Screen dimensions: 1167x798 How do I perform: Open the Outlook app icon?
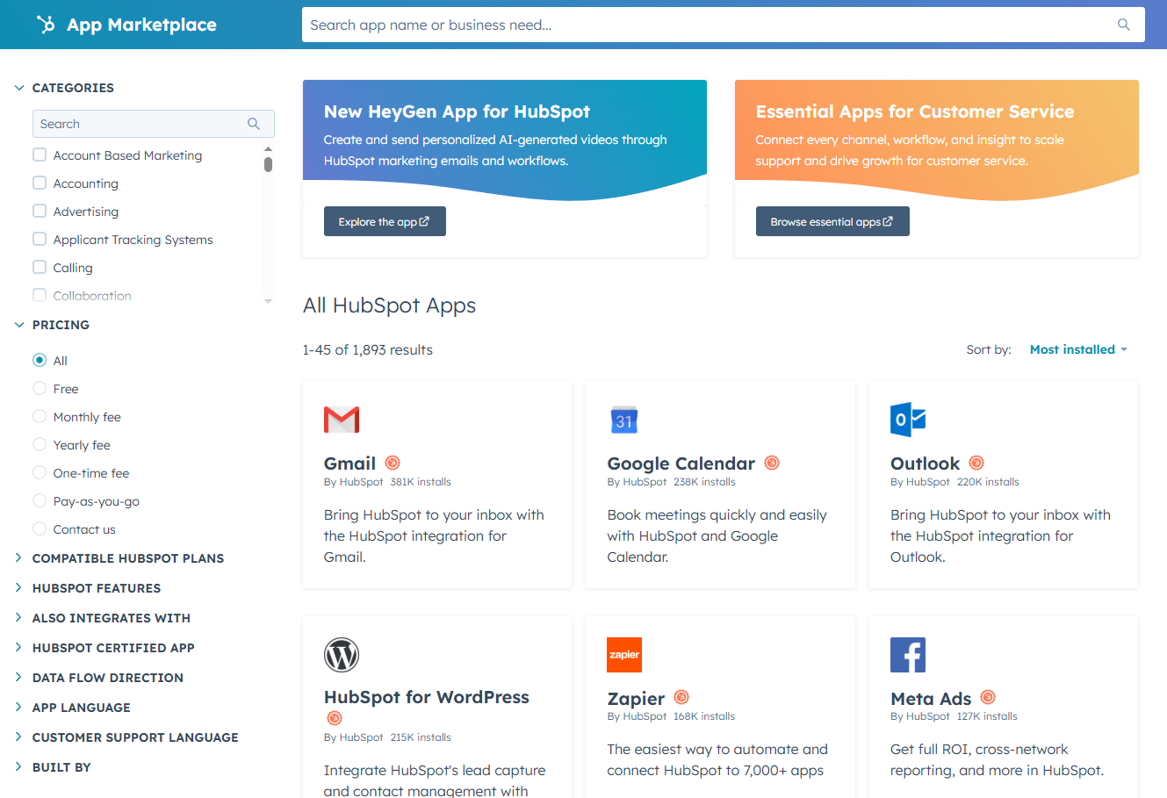pyautogui.click(x=908, y=420)
